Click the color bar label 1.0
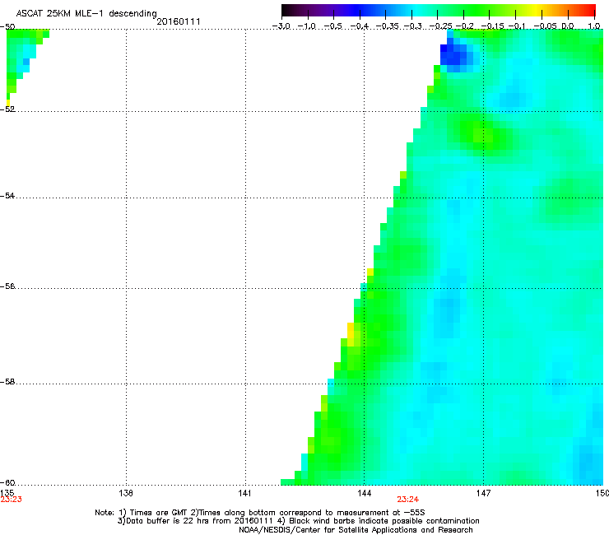This screenshot has height=535, width=609. (594, 26)
